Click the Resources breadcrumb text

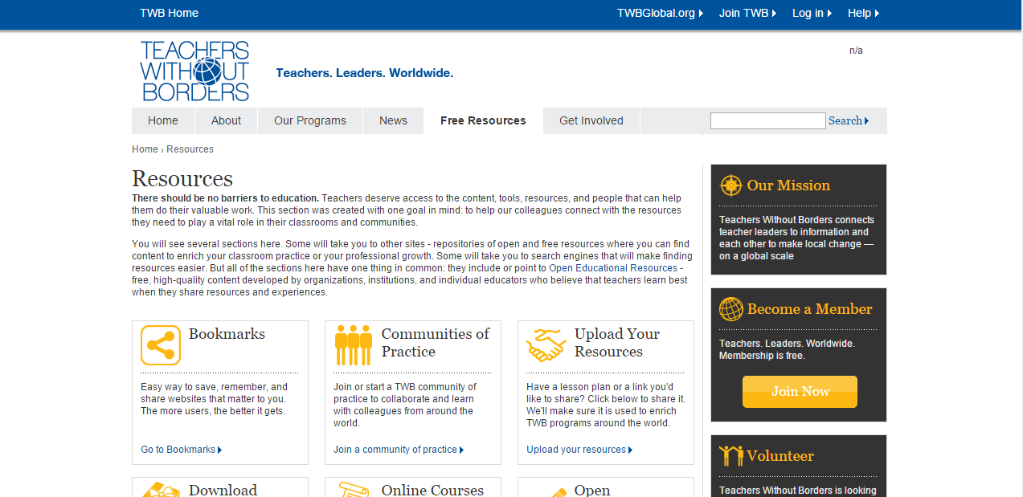pos(190,149)
